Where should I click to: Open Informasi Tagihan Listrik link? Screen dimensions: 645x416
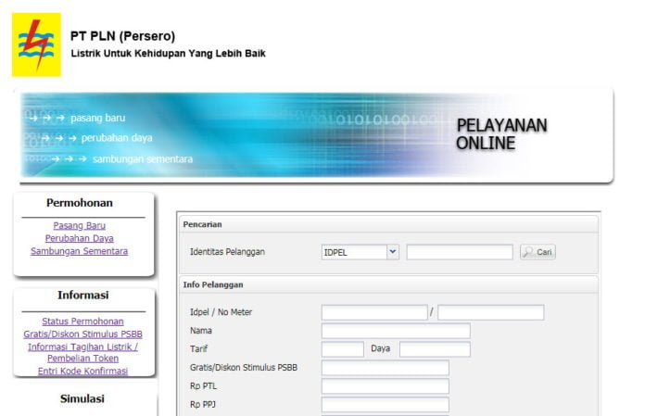click(x=82, y=347)
